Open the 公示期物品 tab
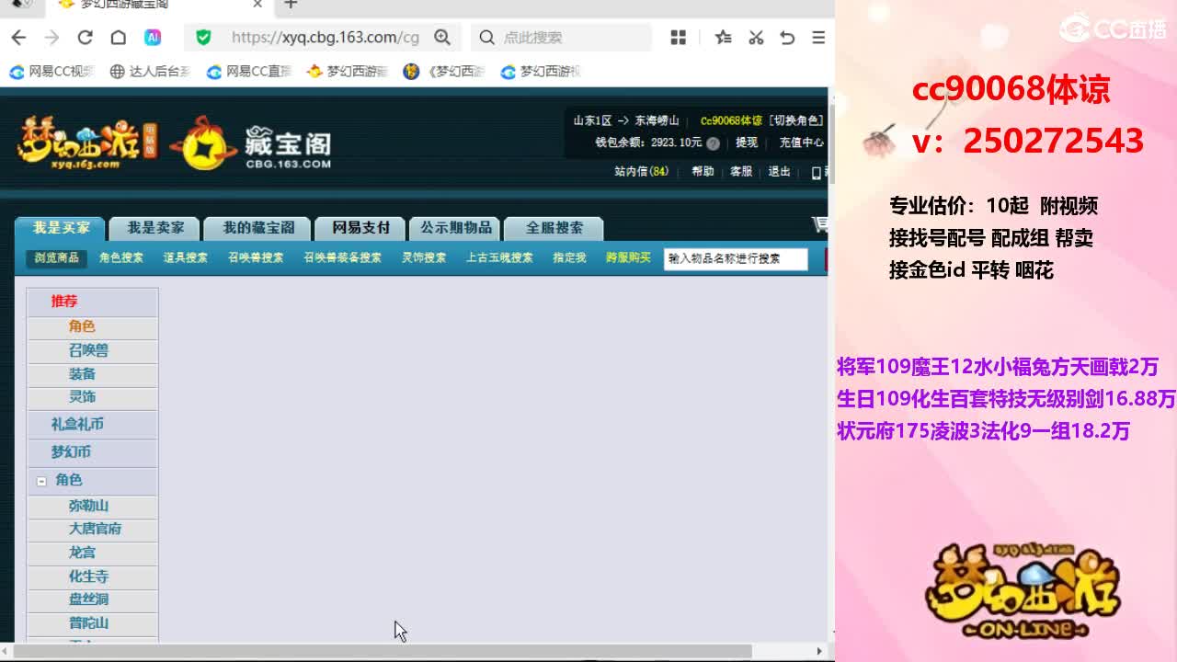The image size is (1177, 662). (455, 228)
